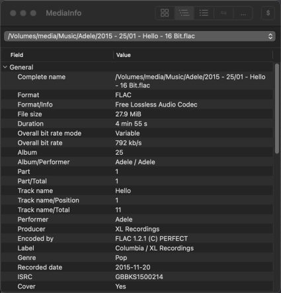Click the MediaInfo window title

click(63, 13)
